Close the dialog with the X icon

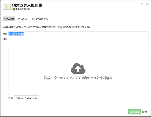147,4
